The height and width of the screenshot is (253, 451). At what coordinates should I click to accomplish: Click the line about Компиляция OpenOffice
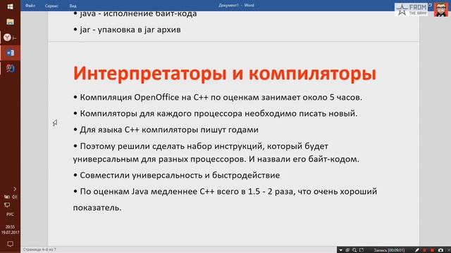(218, 97)
